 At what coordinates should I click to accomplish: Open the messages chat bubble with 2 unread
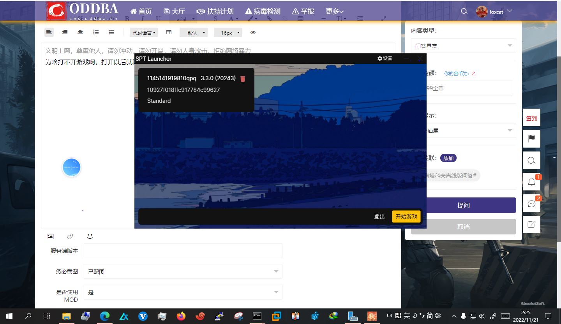point(531,204)
